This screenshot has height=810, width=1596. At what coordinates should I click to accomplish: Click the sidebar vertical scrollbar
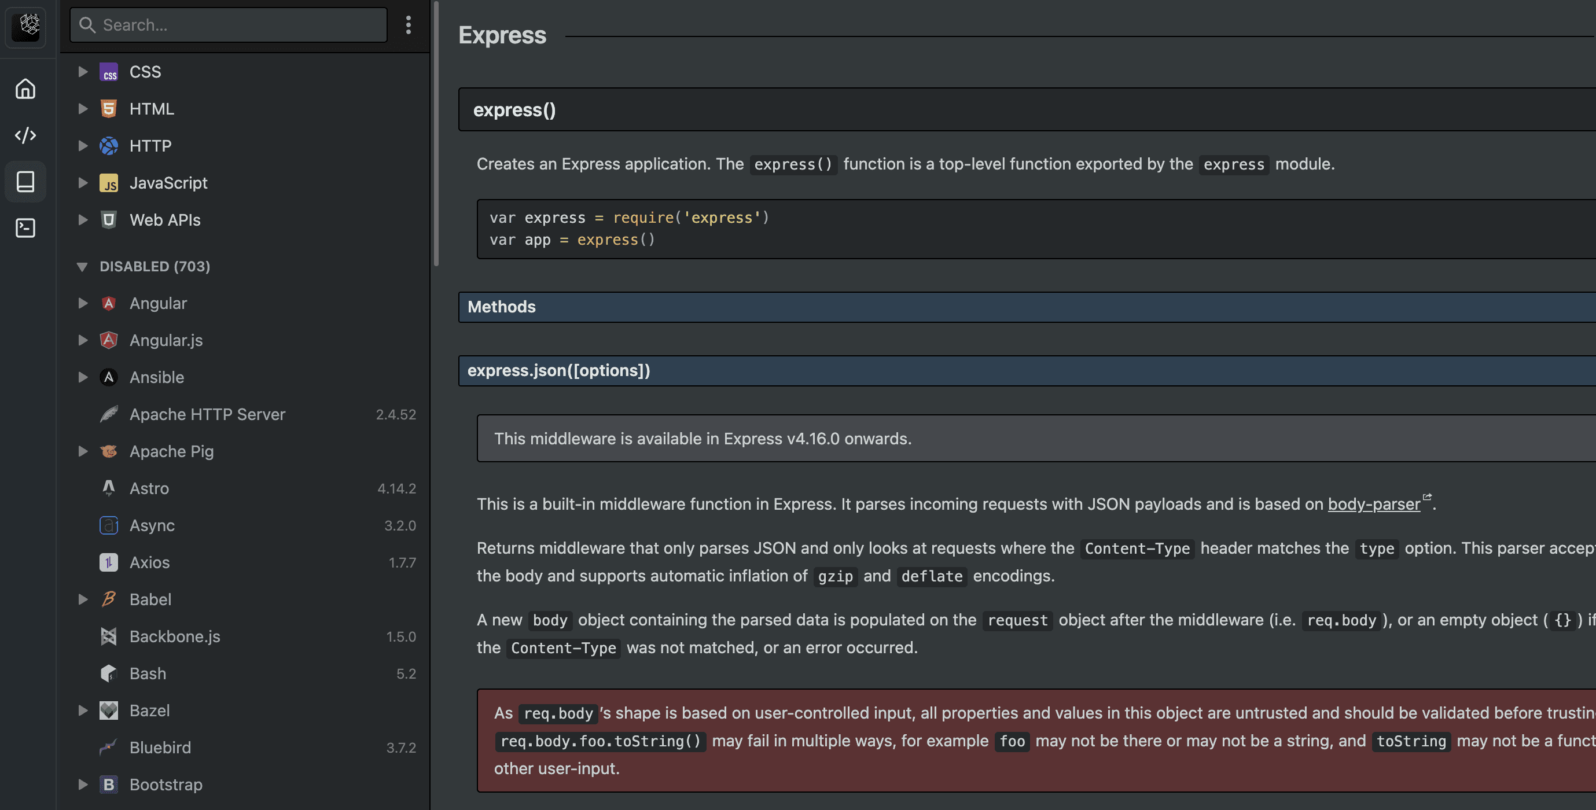[436, 134]
